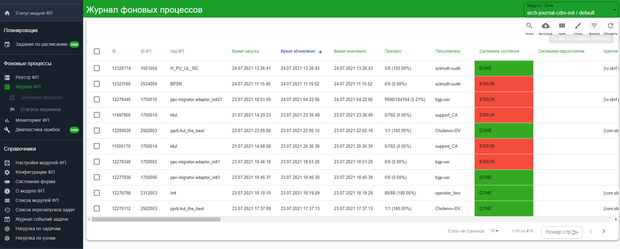The image size is (620, 249).
Task: Toggle the select-all checkbox in header
Action: click(x=97, y=51)
